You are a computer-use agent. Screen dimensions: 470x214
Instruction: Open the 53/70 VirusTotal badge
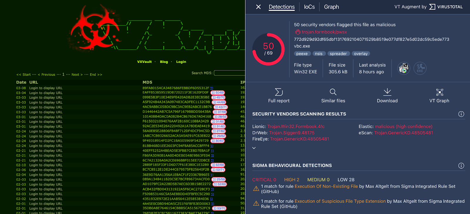tap(219, 208)
